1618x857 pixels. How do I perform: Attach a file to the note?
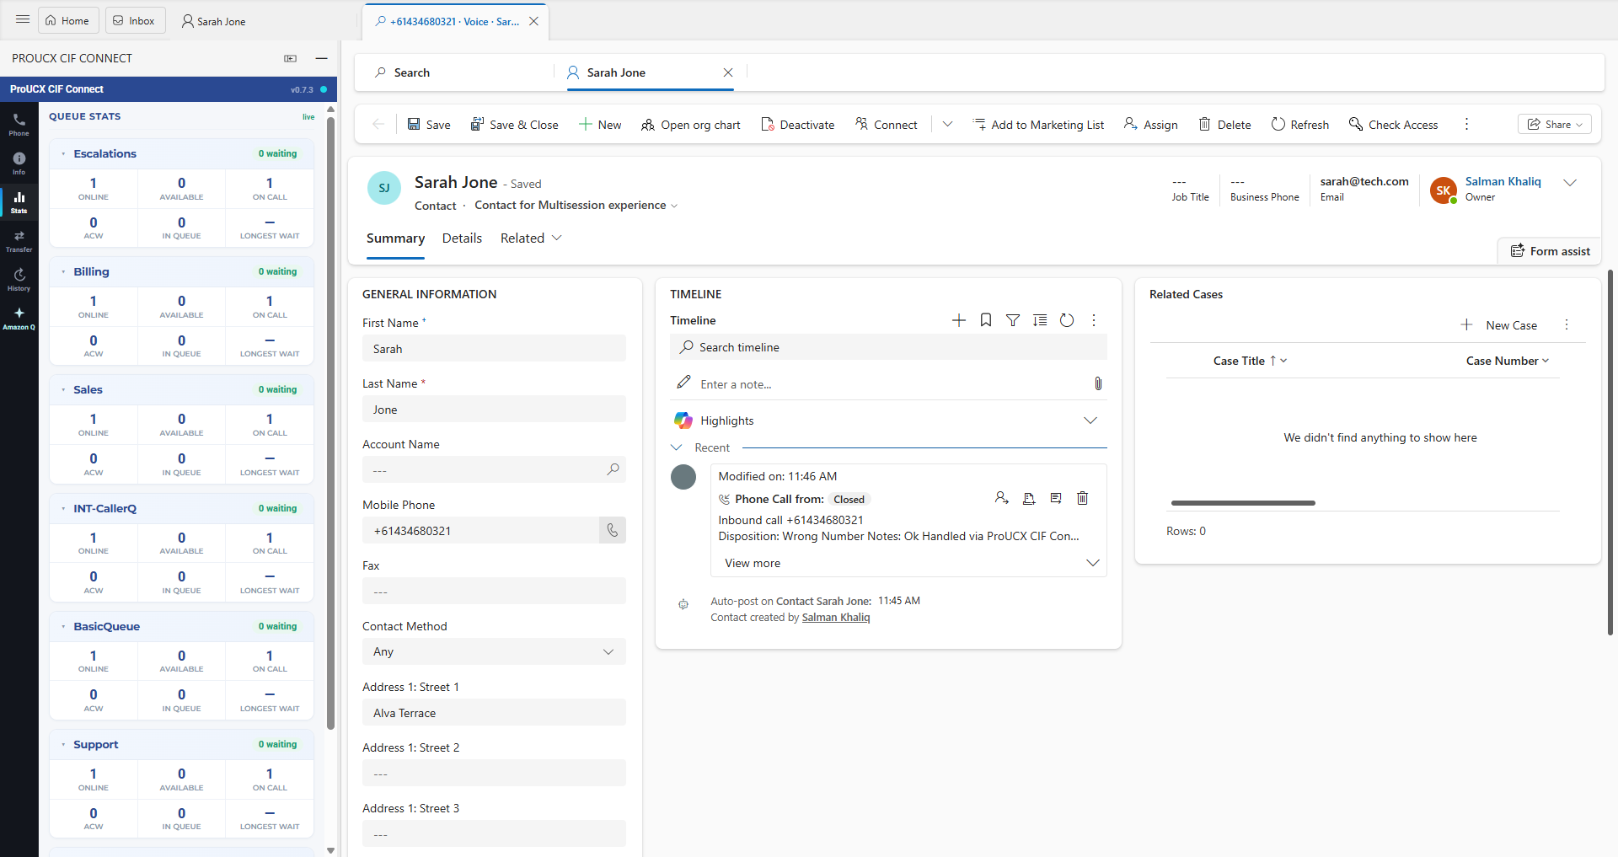tap(1098, 383)
